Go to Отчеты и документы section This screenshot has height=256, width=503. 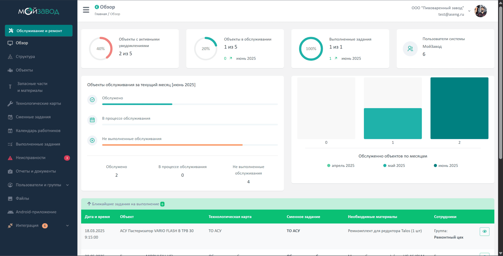pyautogui.click(x=36, y=171)
